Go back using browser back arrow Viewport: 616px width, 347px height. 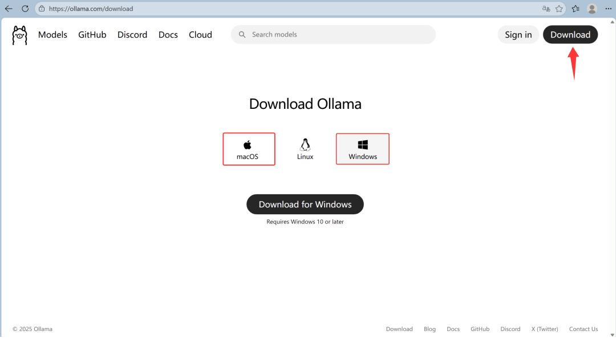(x=9, y=9)
